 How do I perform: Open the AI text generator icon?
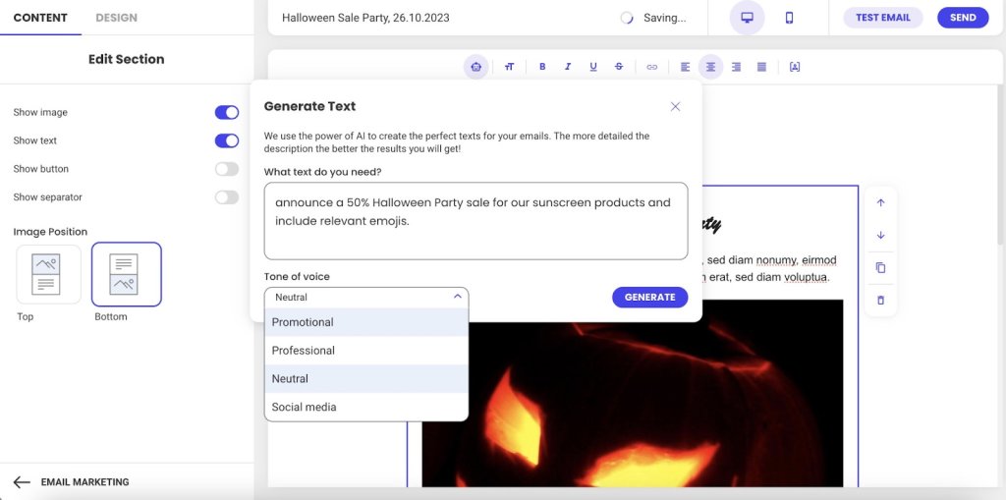tap(475, 67)
